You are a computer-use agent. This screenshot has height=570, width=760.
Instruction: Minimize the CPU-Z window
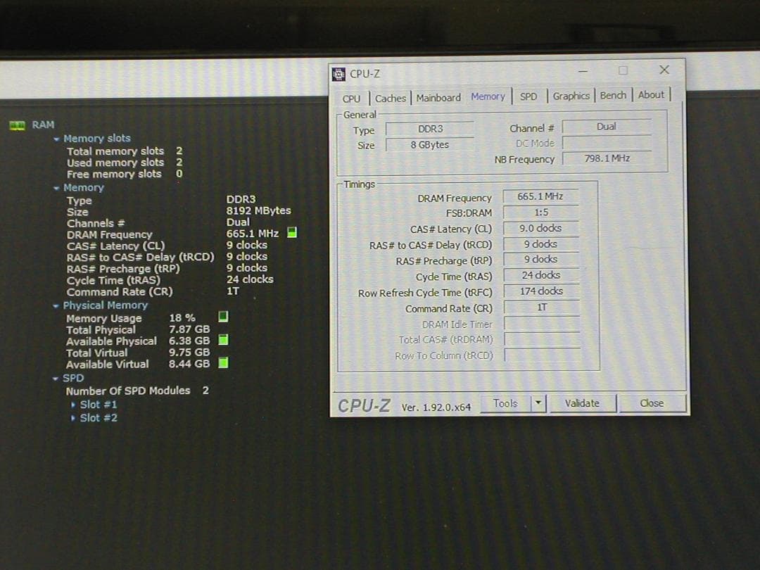tap(583, 71)
